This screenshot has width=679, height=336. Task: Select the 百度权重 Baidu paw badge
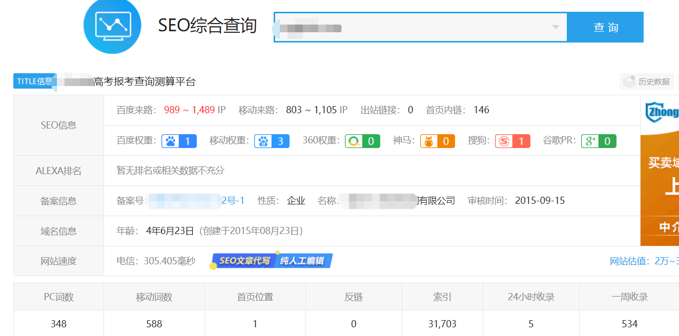coord(179,141)
